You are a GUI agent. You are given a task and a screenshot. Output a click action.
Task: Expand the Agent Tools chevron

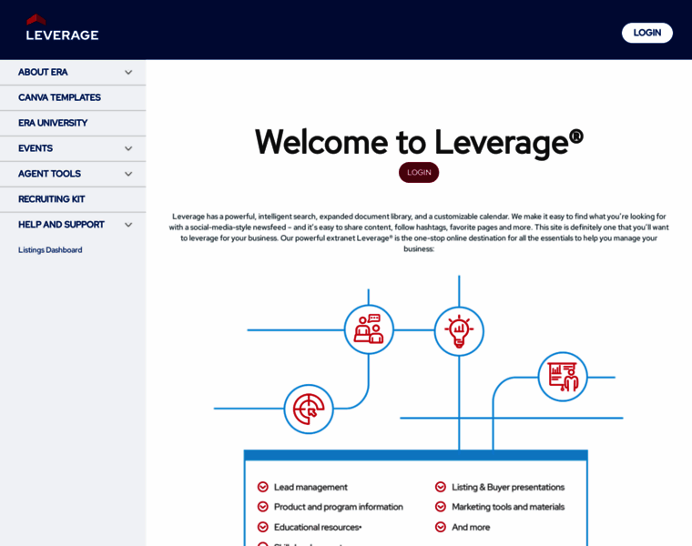pos(128,174)
